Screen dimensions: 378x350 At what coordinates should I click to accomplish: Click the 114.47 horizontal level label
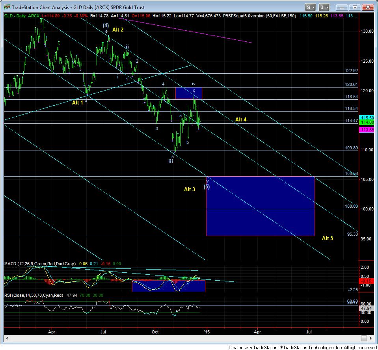coord(351,121)
